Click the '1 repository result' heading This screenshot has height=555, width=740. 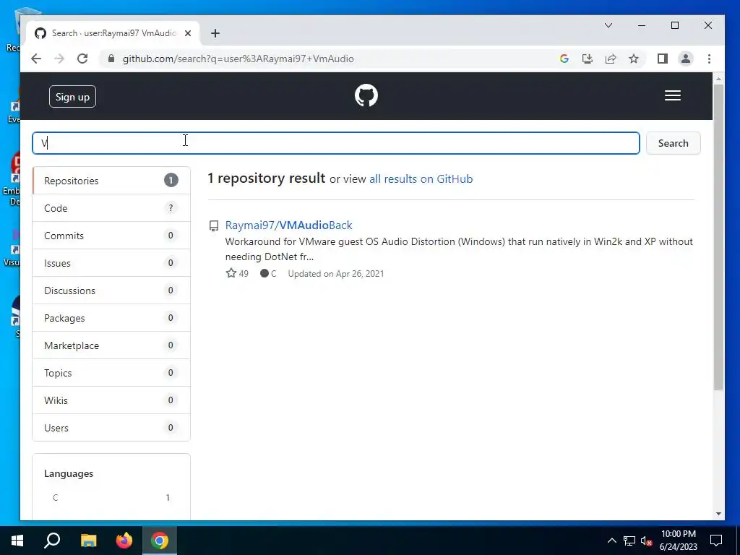(267, 178)
